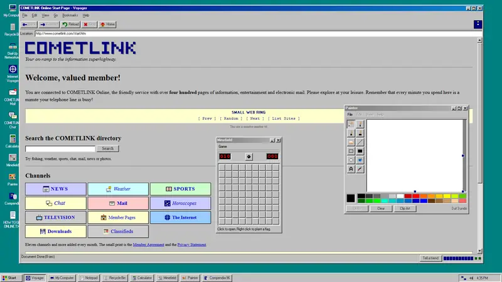The image size is (502, 282).
Task: Select the small brush tool in Painter
Action: [360, 124]
